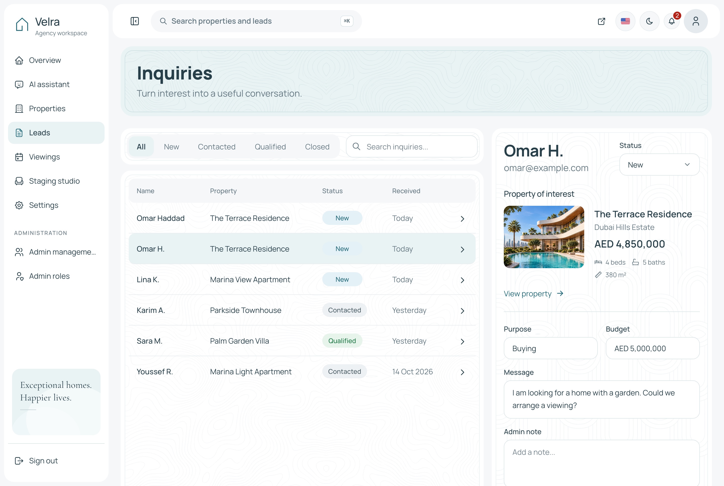The width and height of the screenshot is (724, 486).
Task: Open AI assistant page
Action: pyautogui.click(x=56, y=84)
